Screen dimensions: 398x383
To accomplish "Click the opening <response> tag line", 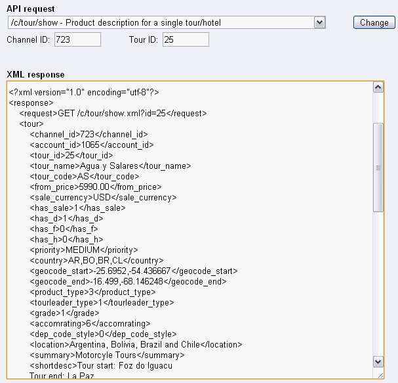I will pyautogui.click(x=31, y=102).
